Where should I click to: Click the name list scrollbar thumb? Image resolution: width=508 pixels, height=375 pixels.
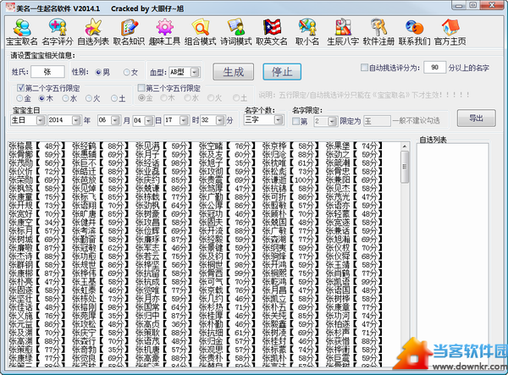point(405,167)
